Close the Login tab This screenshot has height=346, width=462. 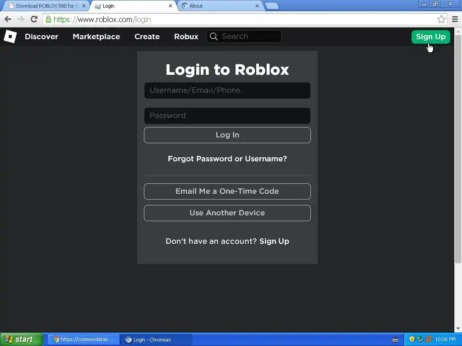[170, 6]
